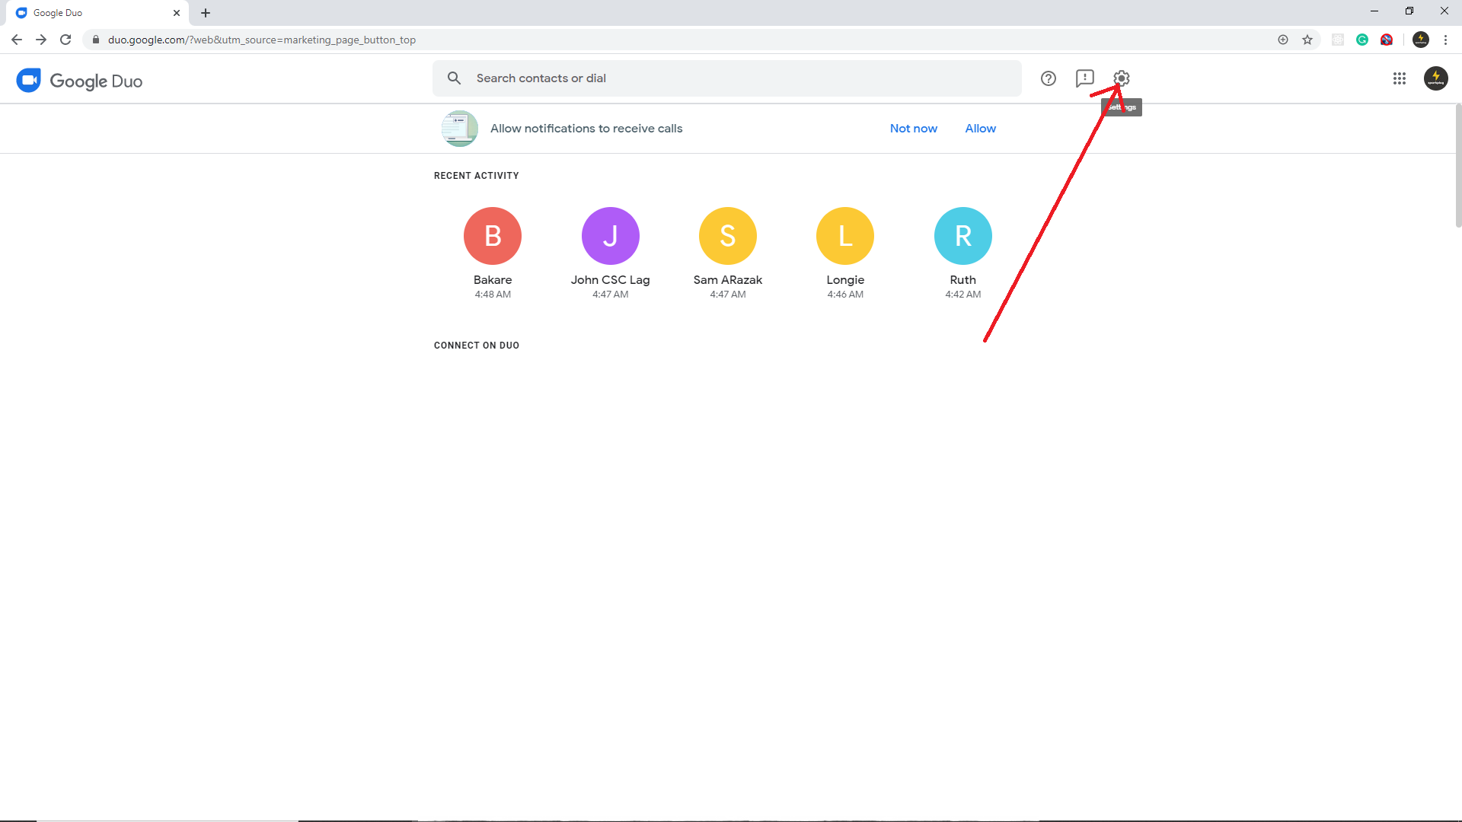Reload the Duo page
This screenshot has height=822, width=1462.
[65, 40]
